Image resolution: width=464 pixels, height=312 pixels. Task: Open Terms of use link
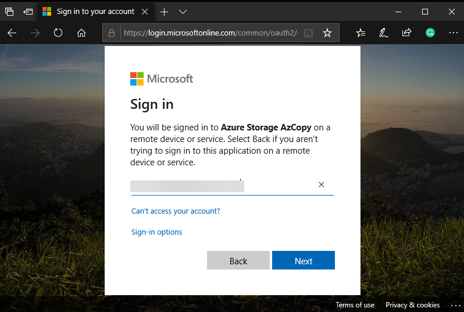(355, 305)
